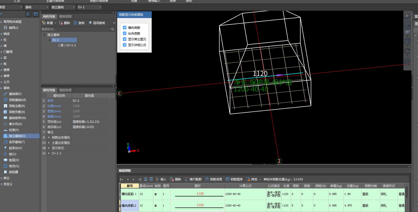Expand 土建业务属性 property group
The image size is (418, 212).
click(49, 143)
